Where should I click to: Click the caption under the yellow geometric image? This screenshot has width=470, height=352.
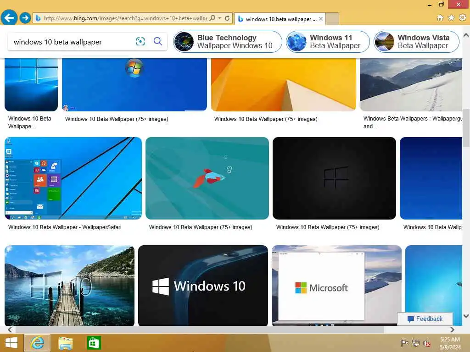(266, 119)
